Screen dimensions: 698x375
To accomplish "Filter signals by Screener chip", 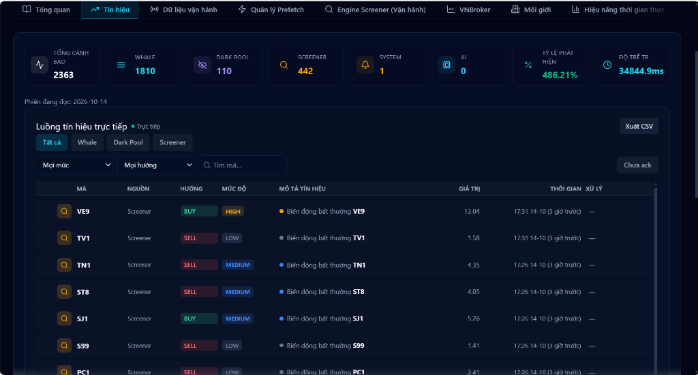I will tap(172, 143).
